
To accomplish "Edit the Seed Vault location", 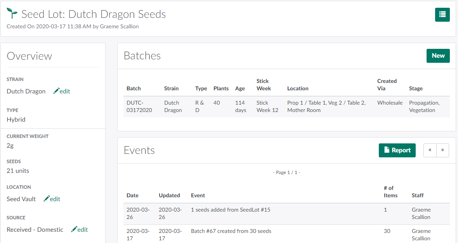I will 52,199.
